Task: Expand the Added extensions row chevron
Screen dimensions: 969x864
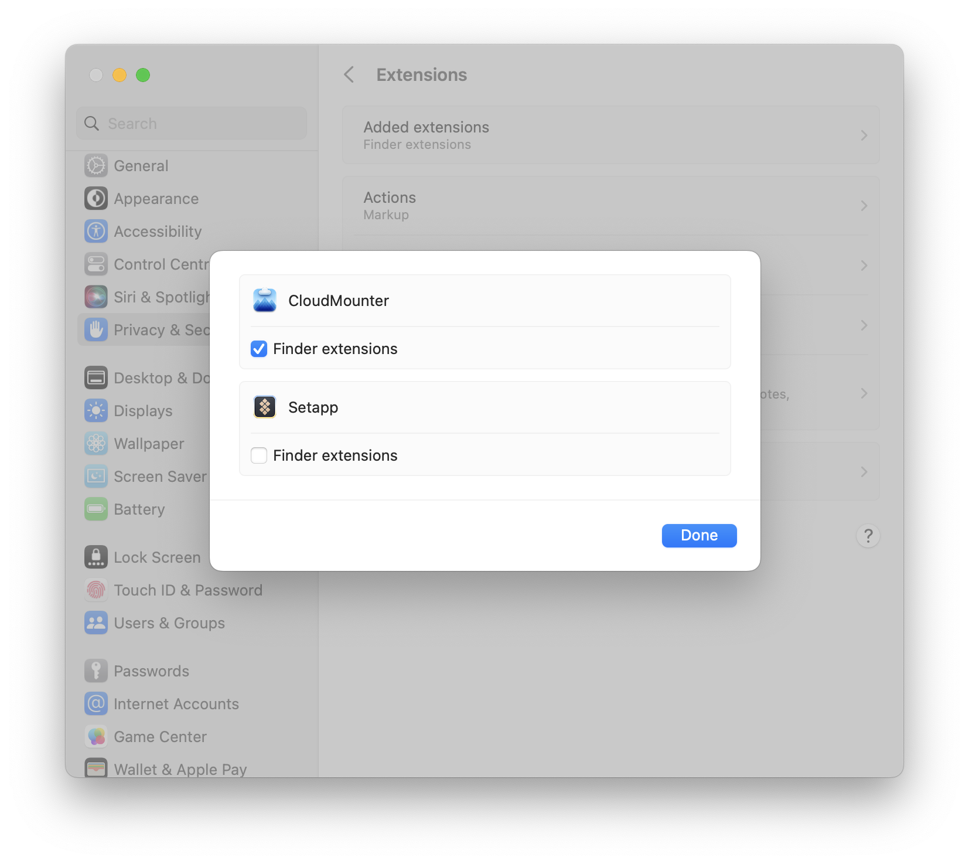Action: (x=864, y=135)
